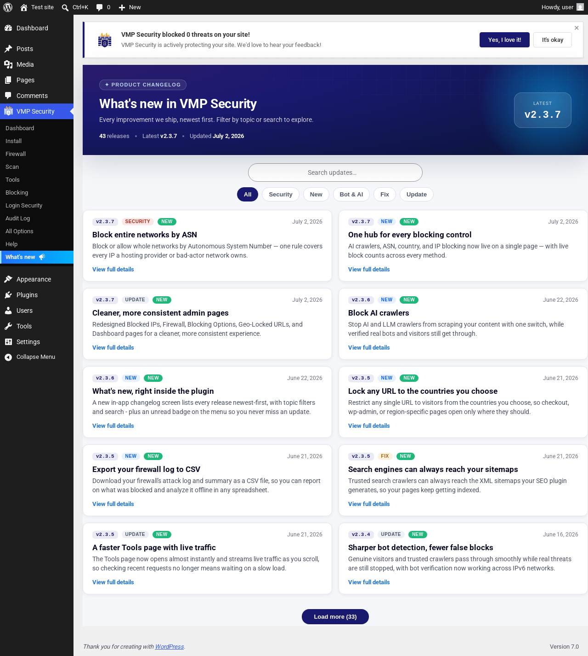
Task: Show only Bot & AI updates
Action: tap(351, 195)
